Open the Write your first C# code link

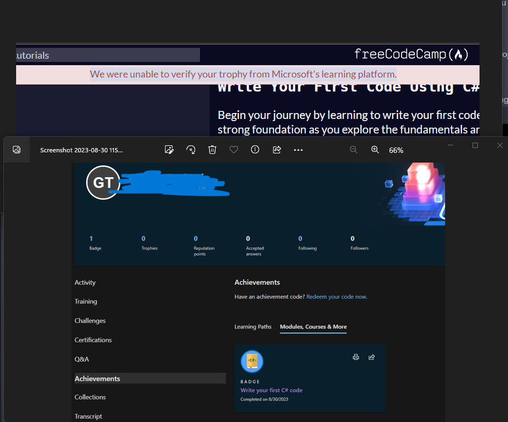point(271,390)
